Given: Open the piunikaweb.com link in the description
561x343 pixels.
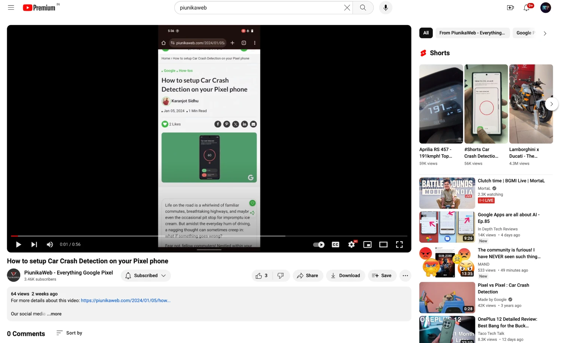Looking at the screenshot, I should [x=126, y=300].
